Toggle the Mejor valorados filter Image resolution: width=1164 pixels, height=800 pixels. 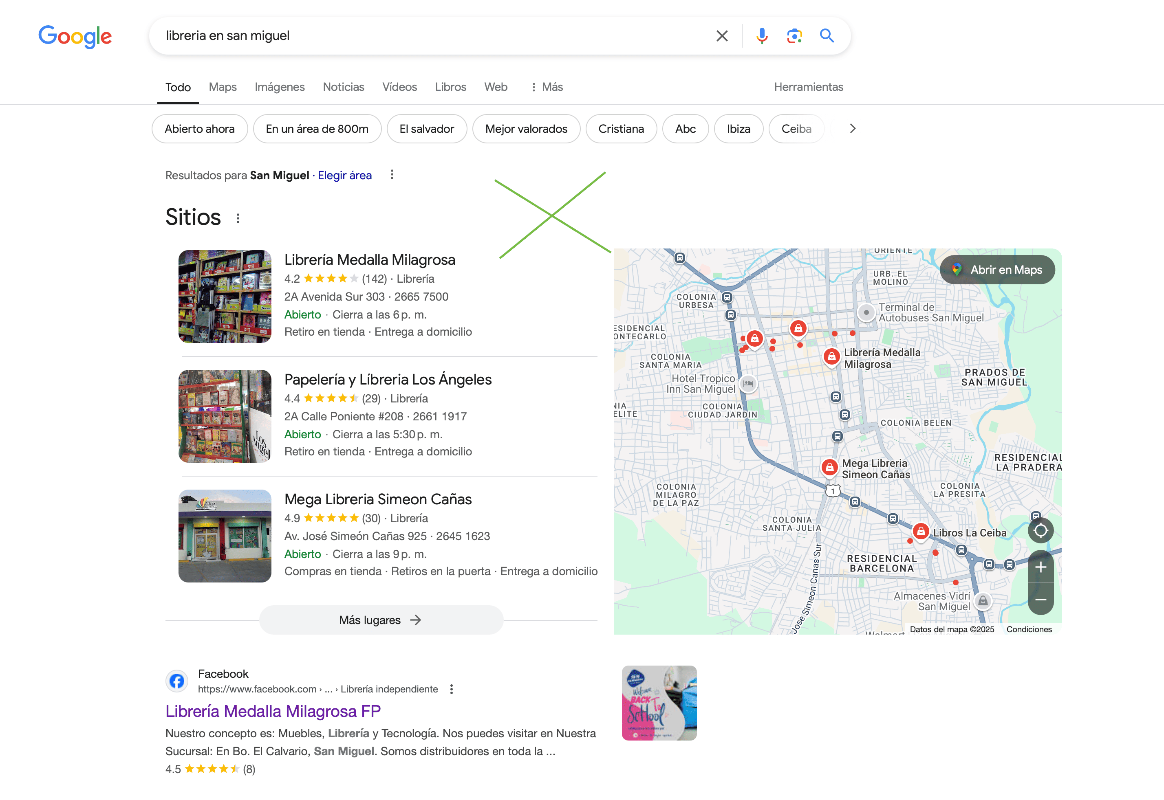[x=526, y=129]
